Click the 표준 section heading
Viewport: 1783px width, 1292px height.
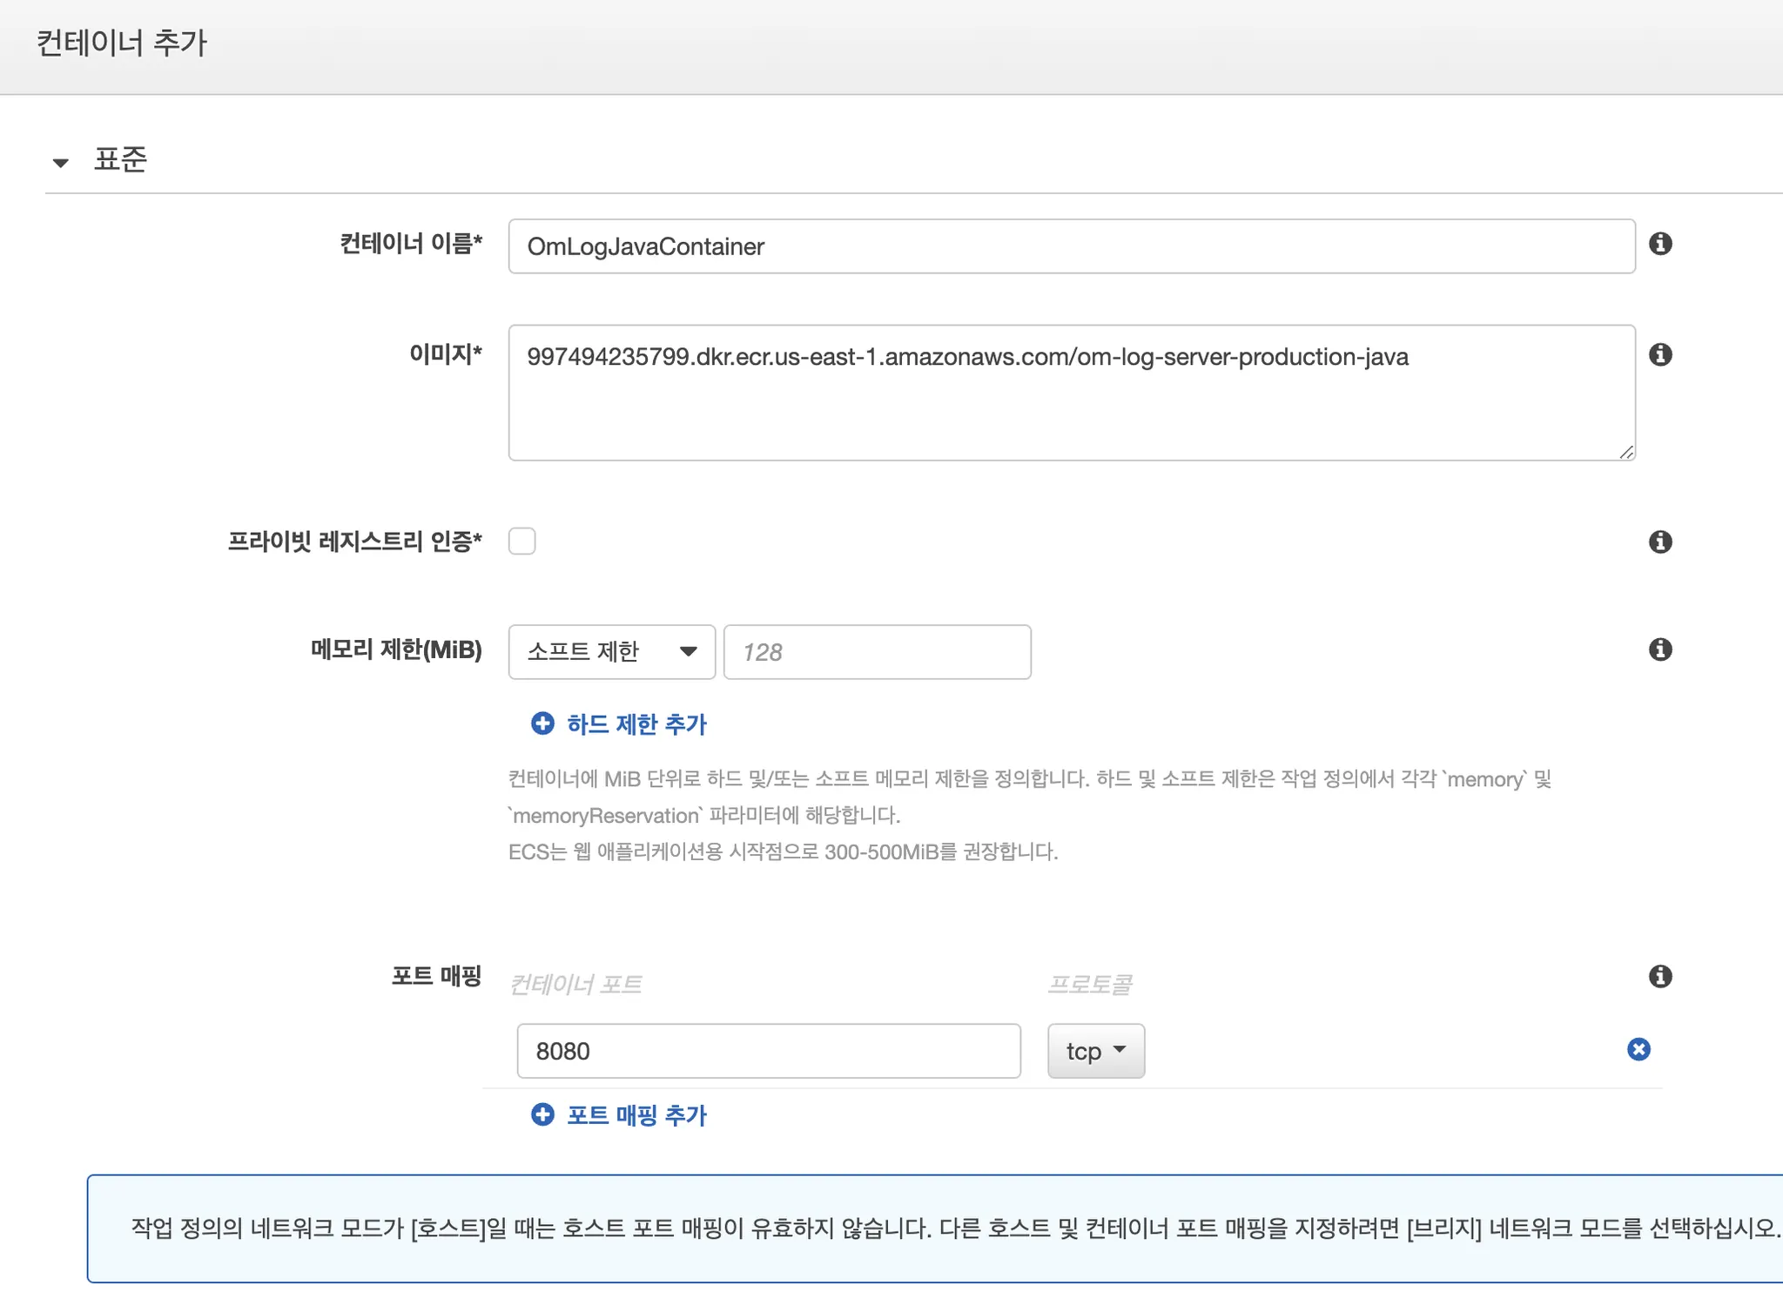pos(120,160)
